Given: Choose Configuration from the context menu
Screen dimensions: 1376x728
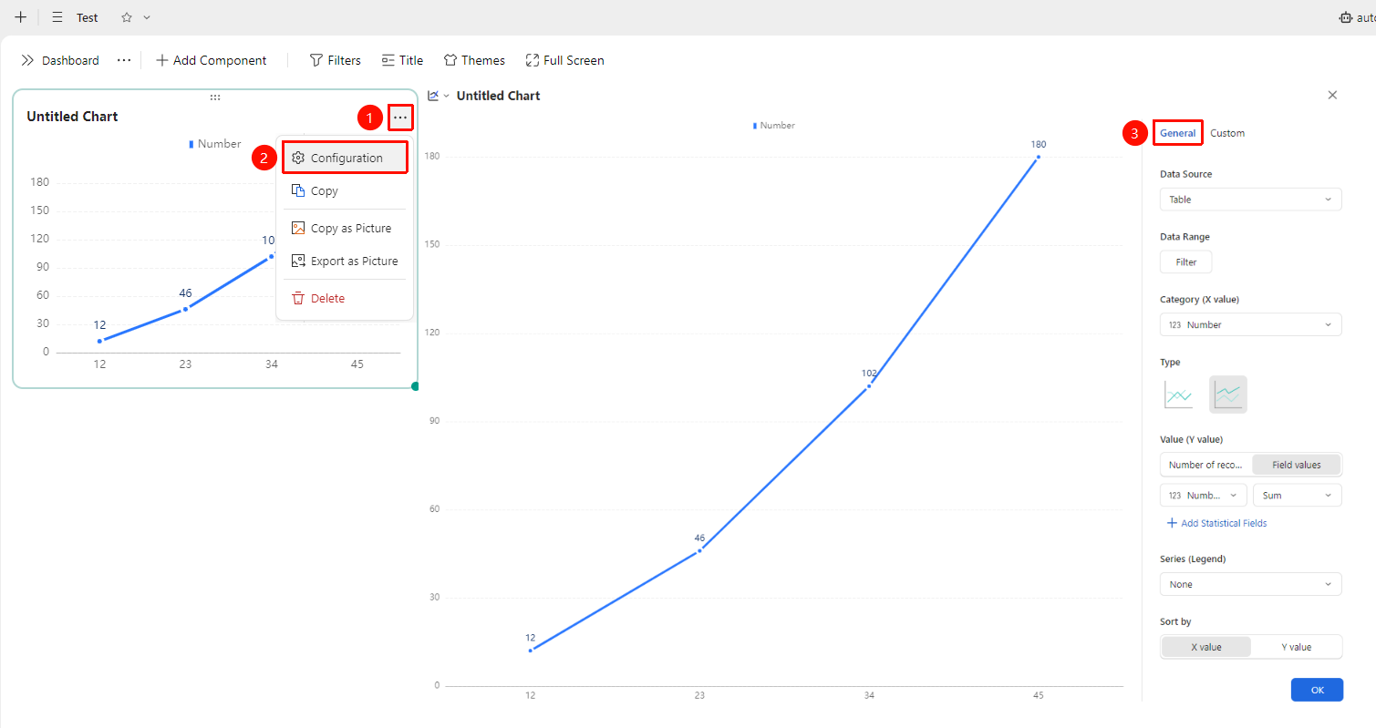Looking at the screenshot, I should click(346, 158).
